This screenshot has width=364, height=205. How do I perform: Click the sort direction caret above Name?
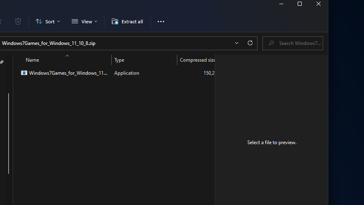point(68,56)
